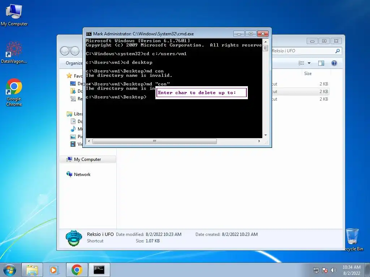370x277 pixels.
Task: Click the Windows Start orb
Action: coord(10,270)
